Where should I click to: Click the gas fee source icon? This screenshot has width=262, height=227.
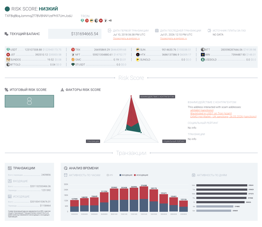(209, 30)
